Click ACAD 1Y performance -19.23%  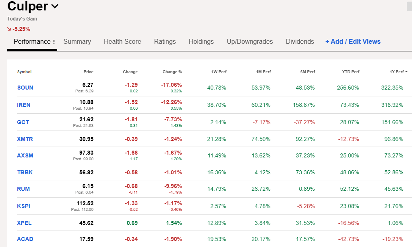click(x=393, y=239)
